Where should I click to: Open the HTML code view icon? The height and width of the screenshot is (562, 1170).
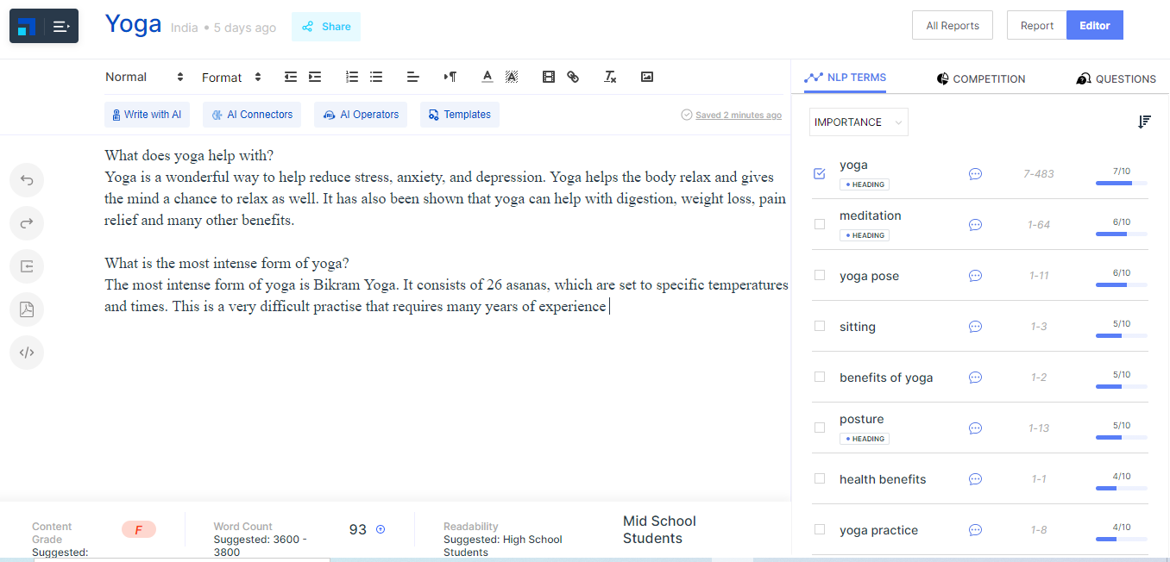click(x=27, y=353)
